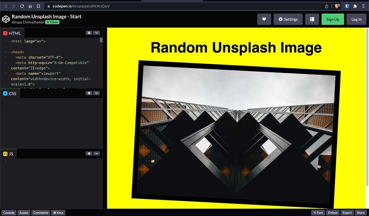Screen dimensions: 369x216
Task: Switch to the Assets panel
Action: 24,212
